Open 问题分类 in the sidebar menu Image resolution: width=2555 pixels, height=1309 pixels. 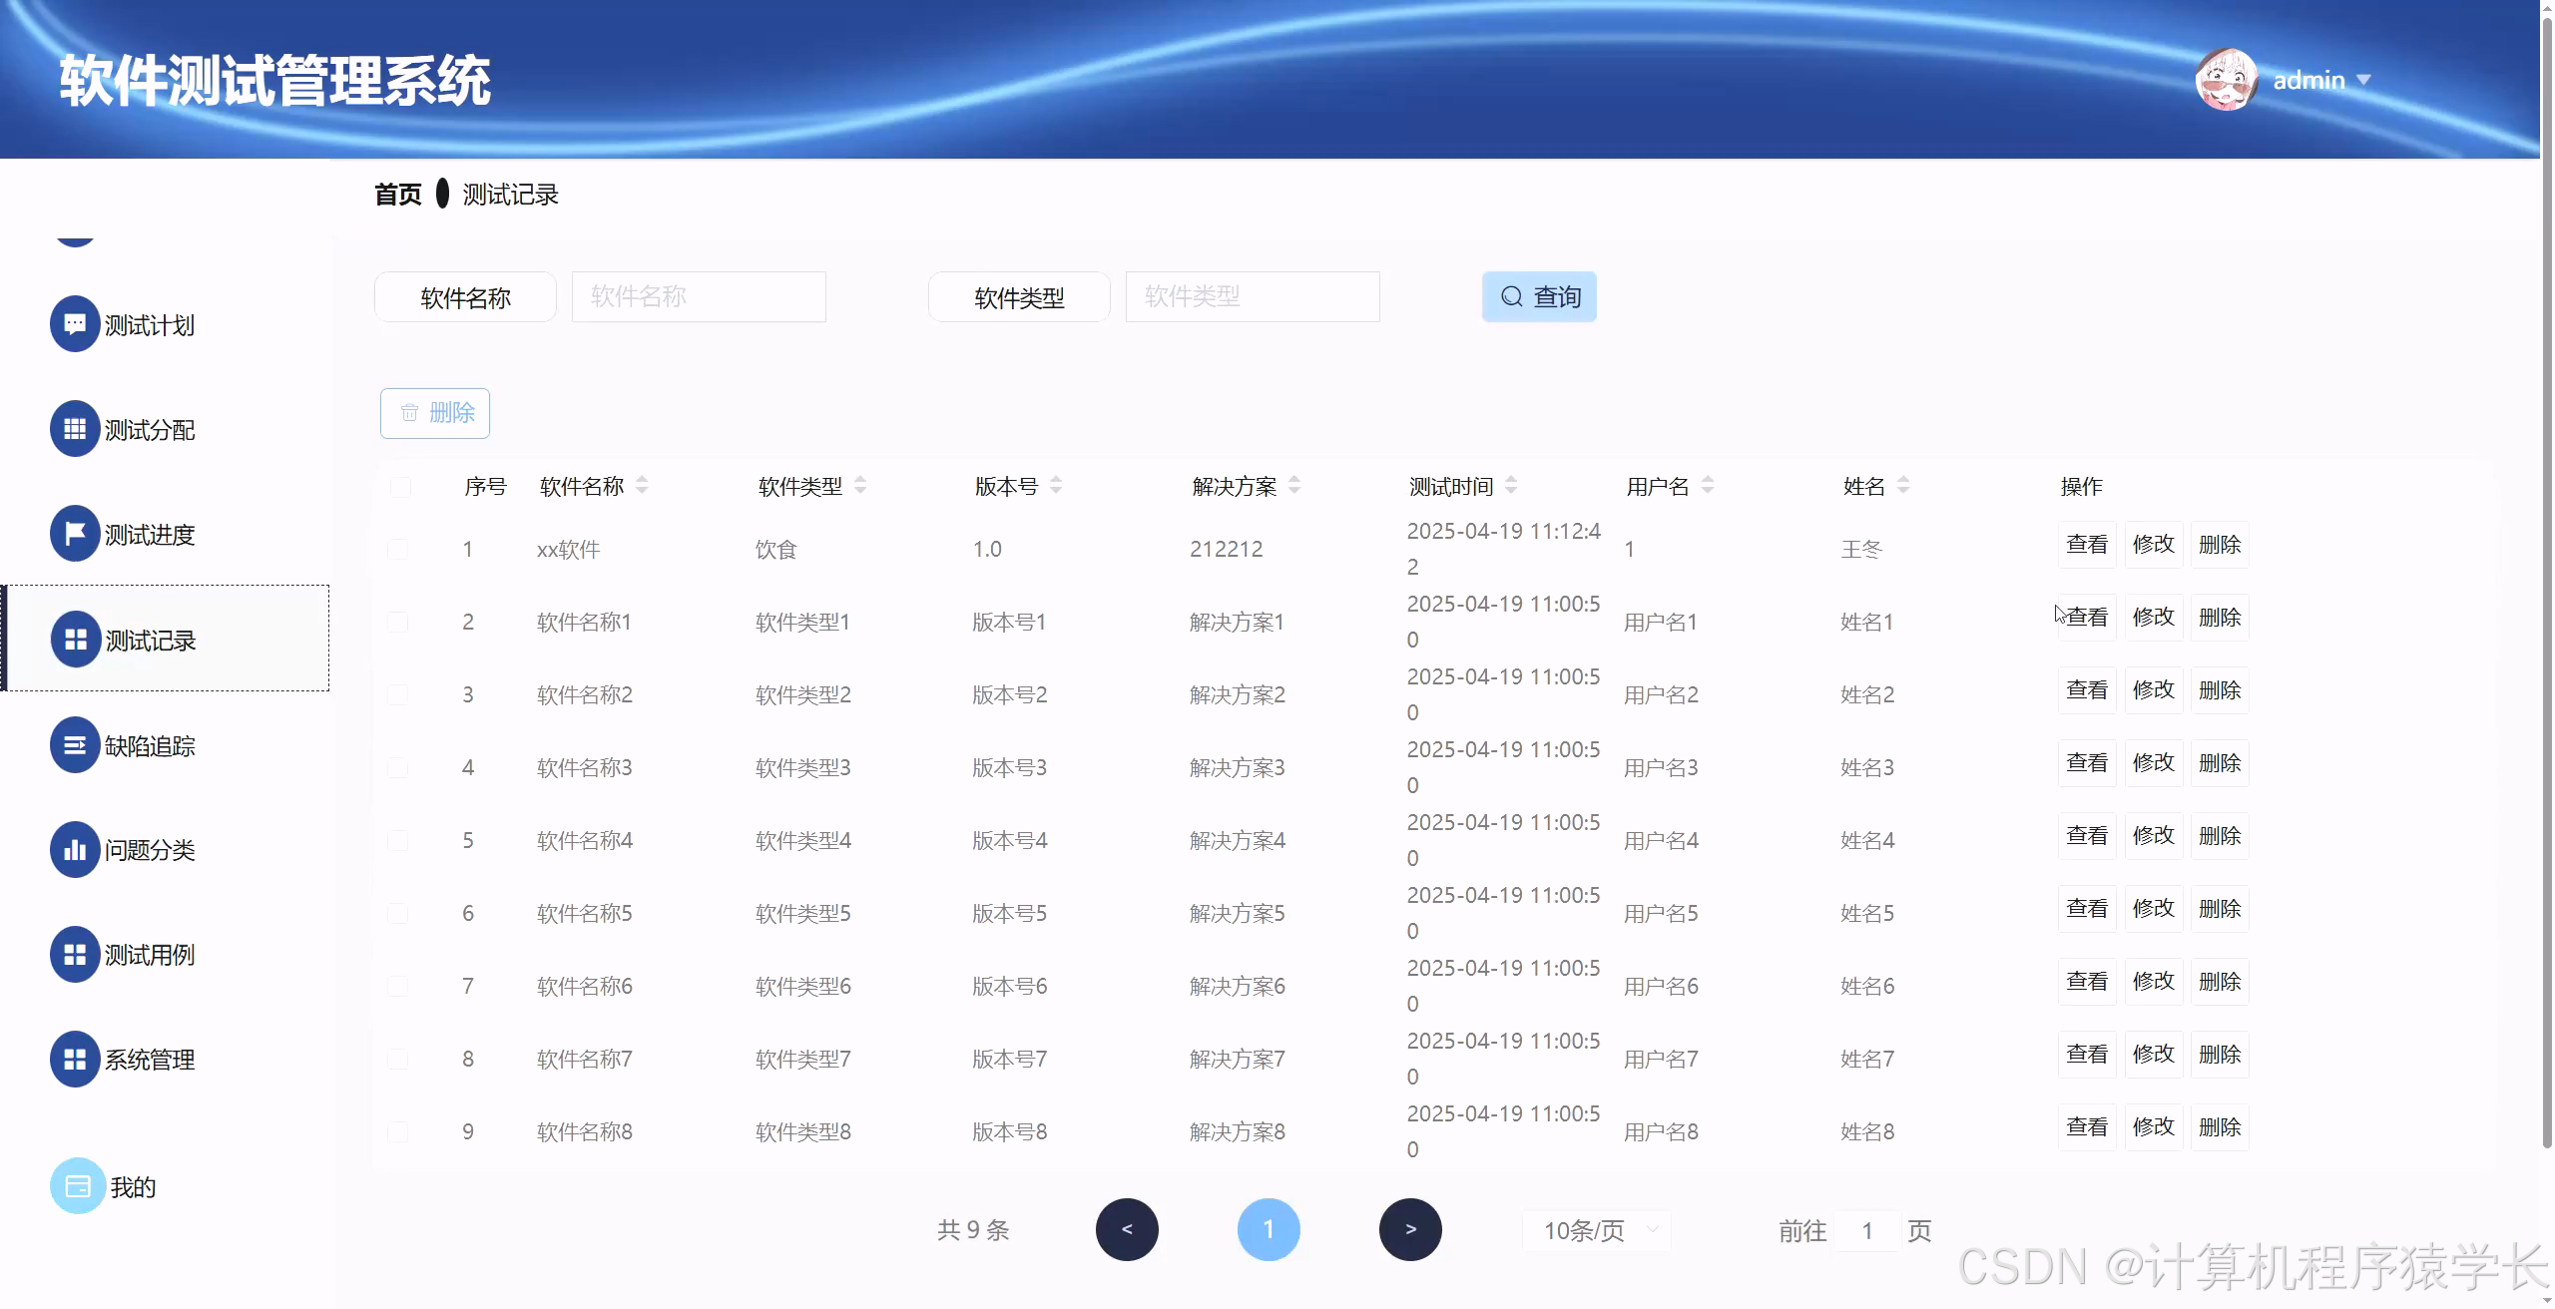click(165, 849)
